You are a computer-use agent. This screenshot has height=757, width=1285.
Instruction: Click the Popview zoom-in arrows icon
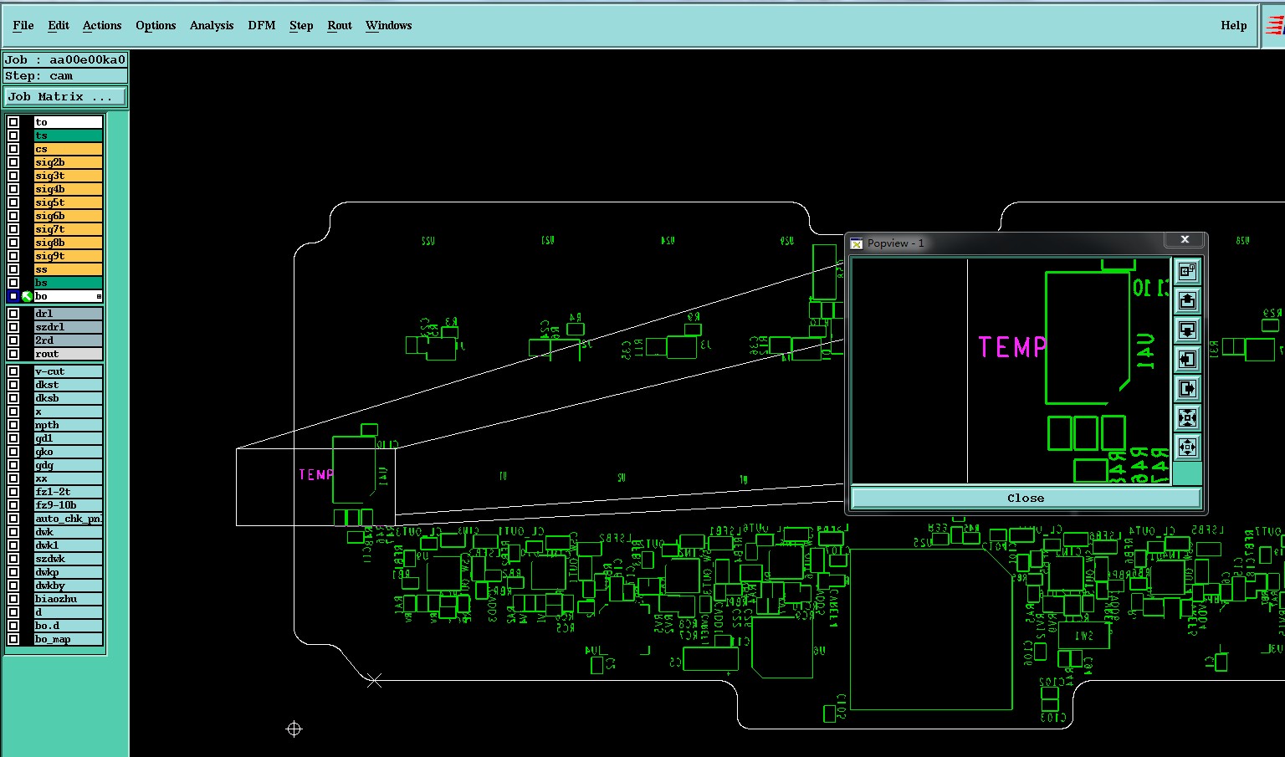click(x=1187, y=417)
